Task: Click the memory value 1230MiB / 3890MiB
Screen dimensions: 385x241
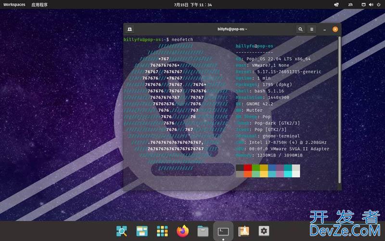Action: 280,155
